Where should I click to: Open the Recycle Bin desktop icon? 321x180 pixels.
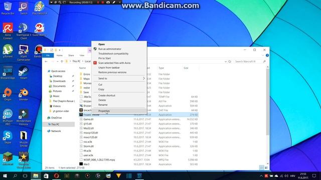pyautogui.click(x=8, y=8)
